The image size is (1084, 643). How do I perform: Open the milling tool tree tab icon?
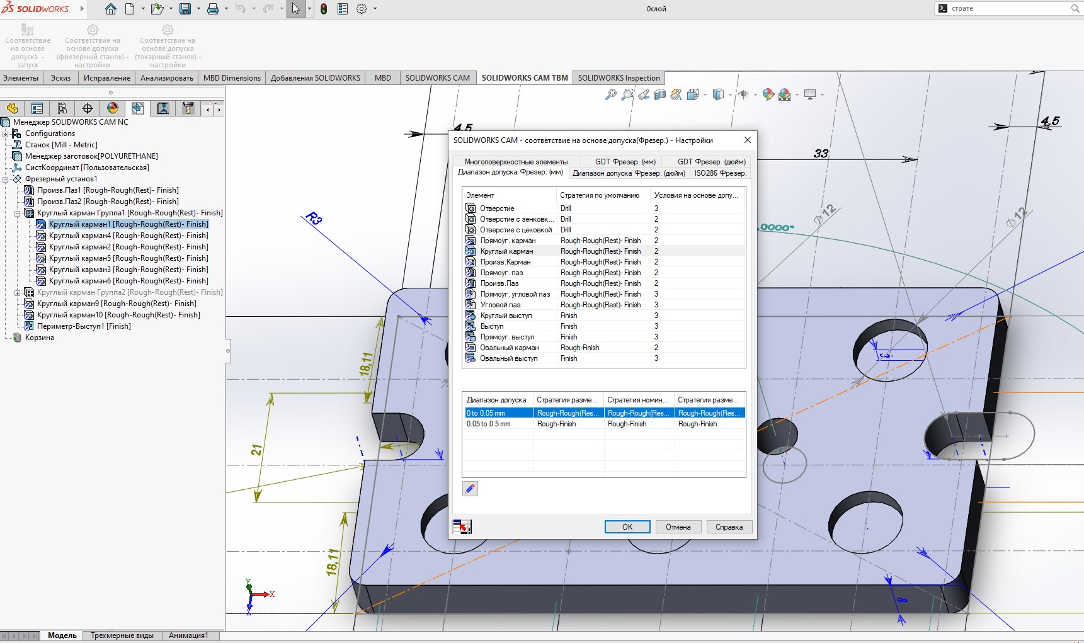tap(188, 108)
